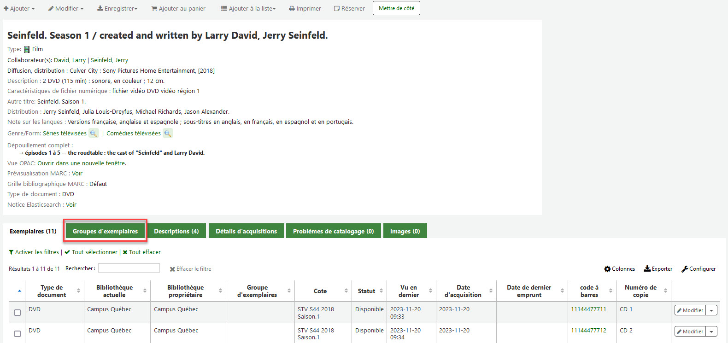Sort by Cote column
The image size is (728, 343).
323,291
